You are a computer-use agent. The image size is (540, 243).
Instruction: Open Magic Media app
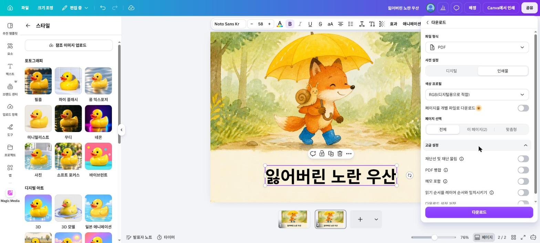tap(10, 196)
